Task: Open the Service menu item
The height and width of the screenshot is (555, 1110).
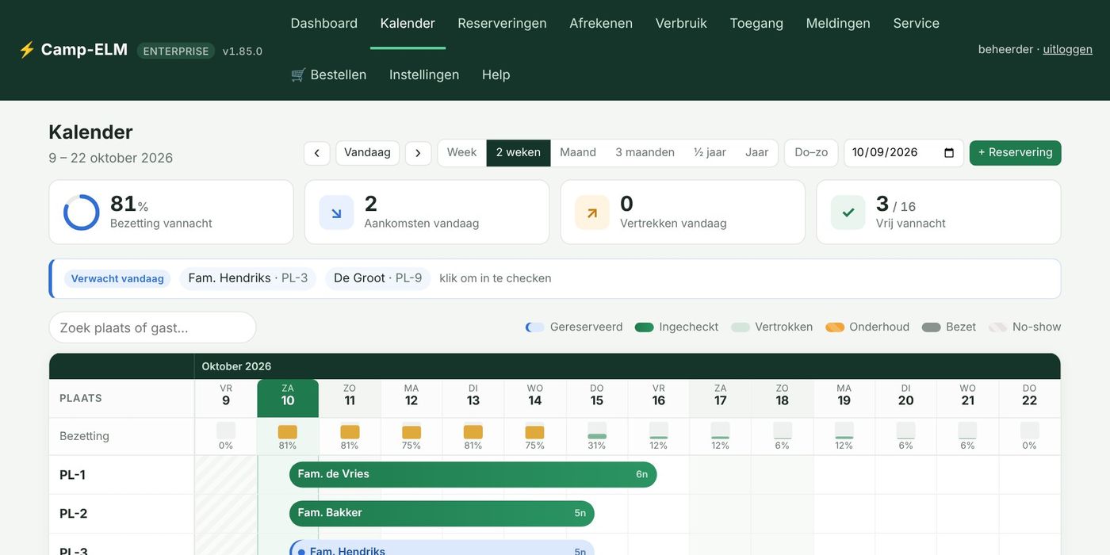Action: coord(916,23)
